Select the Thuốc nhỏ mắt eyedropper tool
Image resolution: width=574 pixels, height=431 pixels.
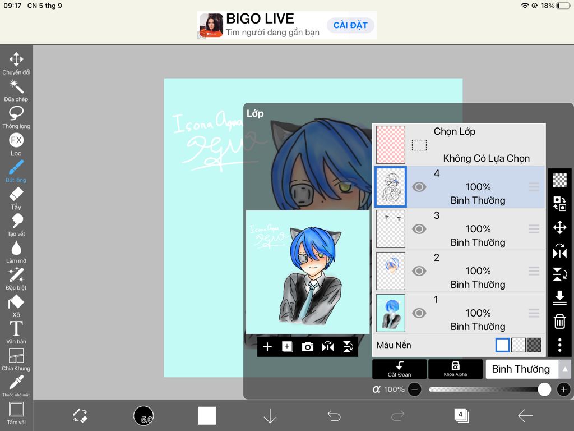(x=16, y=386)
